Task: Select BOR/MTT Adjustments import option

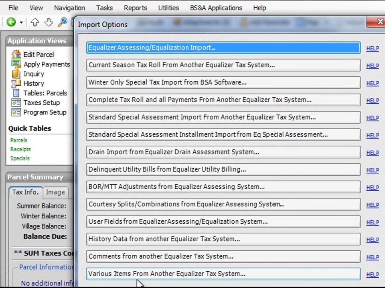Action: (223, 187)
